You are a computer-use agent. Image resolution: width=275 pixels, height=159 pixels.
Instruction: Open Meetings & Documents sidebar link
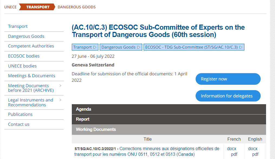pyautogui.click(x=31, y=76)
